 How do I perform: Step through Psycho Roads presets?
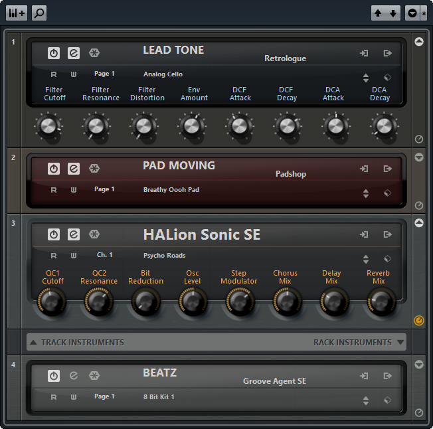click(x=366, y=259)
